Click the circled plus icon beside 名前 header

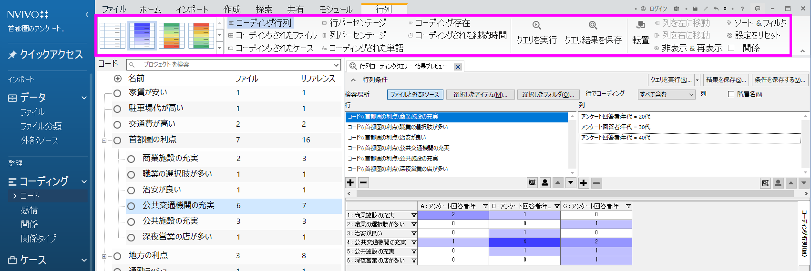(x=118, y=79)
